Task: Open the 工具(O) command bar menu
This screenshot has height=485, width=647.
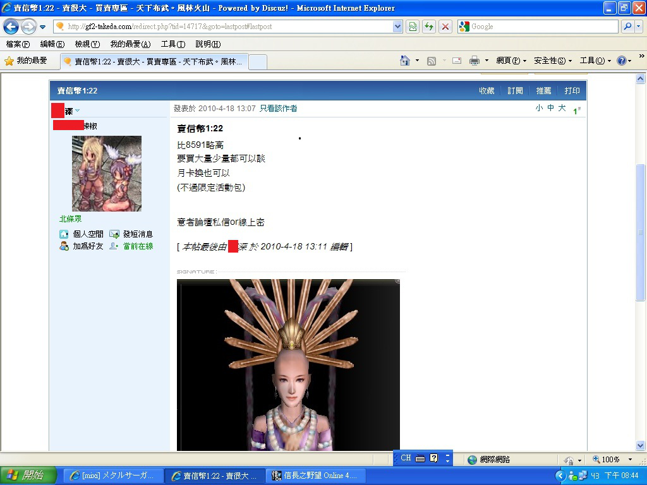Action: click(x=595, y=61)
